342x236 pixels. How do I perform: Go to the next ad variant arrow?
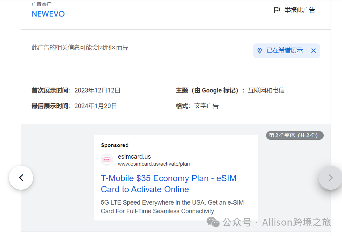(330, 178)
